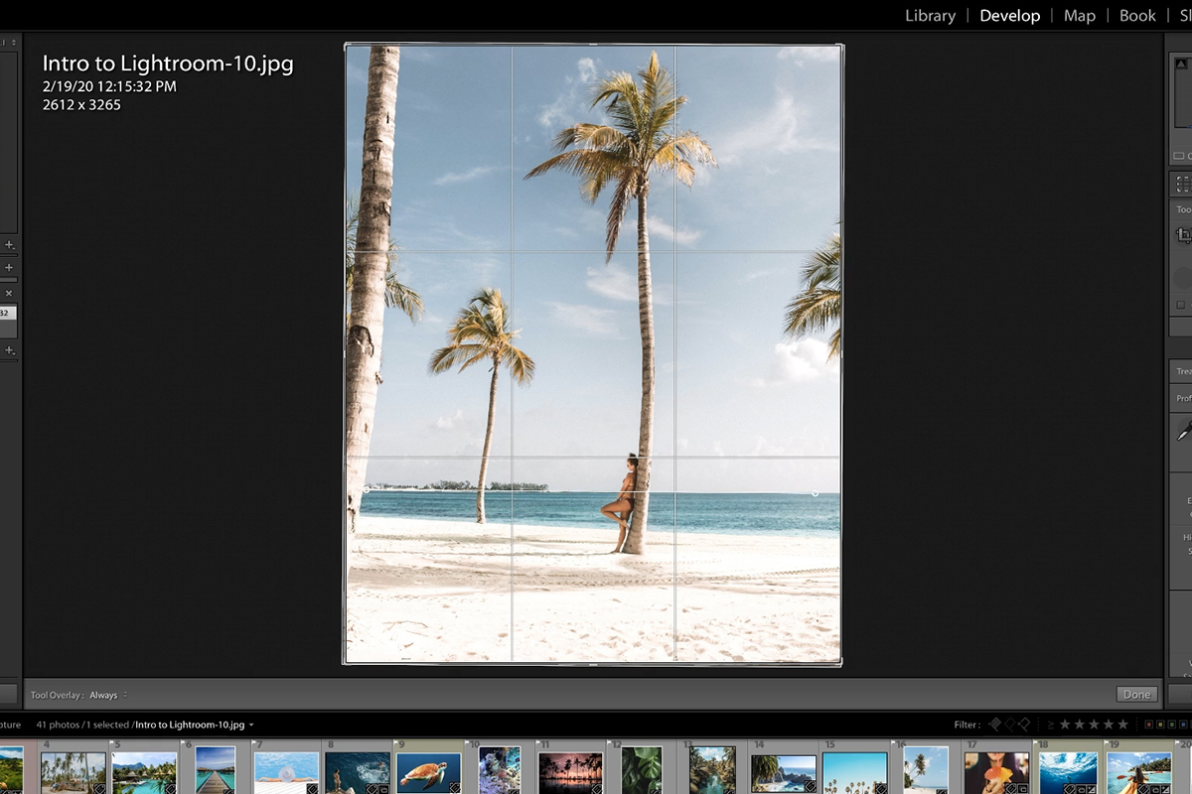Image resolution: width=1192 pixels, height=794 pixels.
Task: Click the Done button below the photo
Action: pyautogui.click(x=1136, y=695)
